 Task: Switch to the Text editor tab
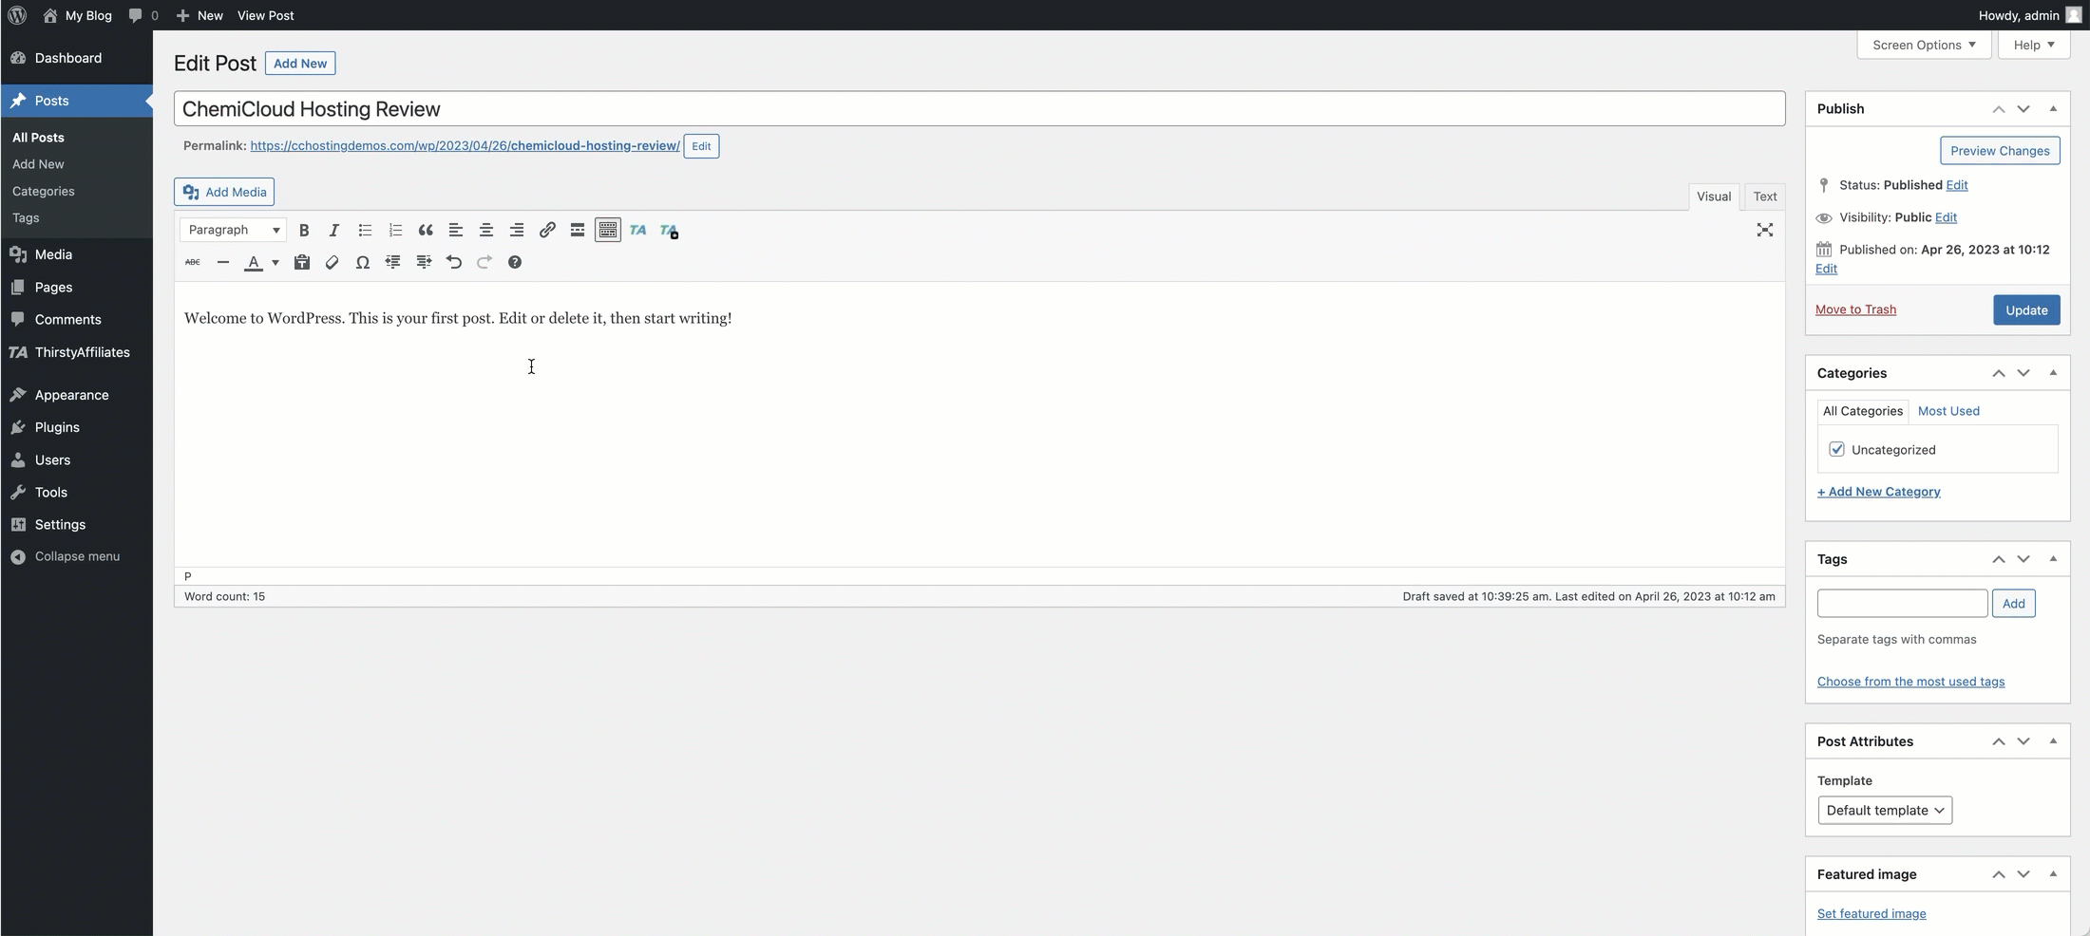[x=1764, y=197]
